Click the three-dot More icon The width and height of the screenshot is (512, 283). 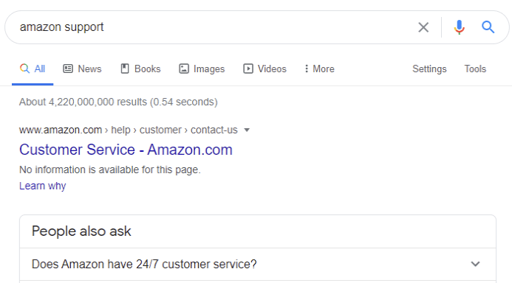[x=307, y=69]
